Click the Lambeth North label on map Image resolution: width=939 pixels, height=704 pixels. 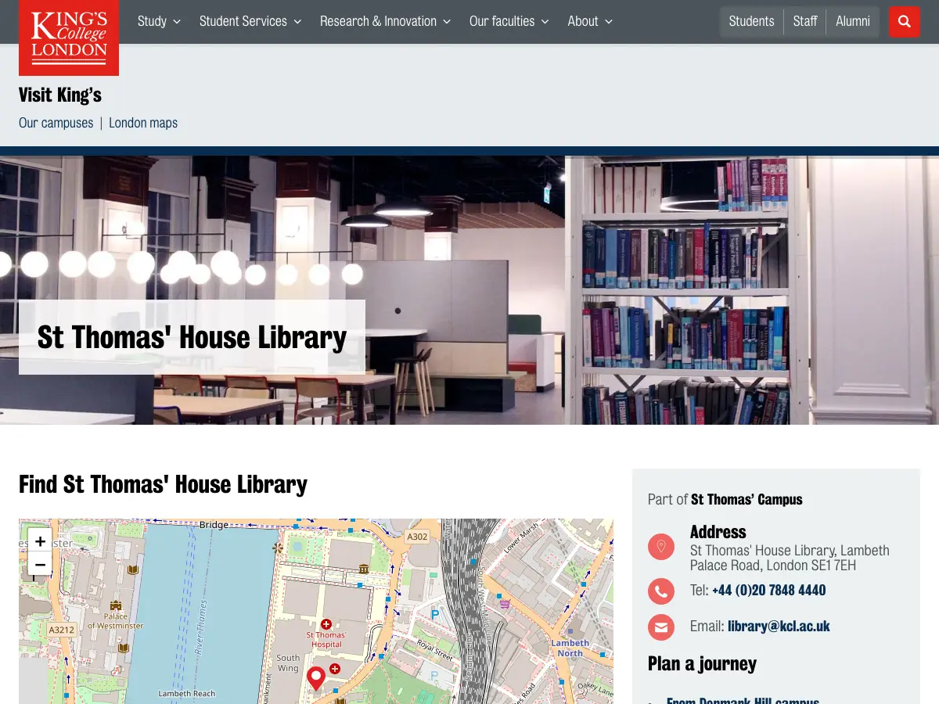click(x=570, y=648)
